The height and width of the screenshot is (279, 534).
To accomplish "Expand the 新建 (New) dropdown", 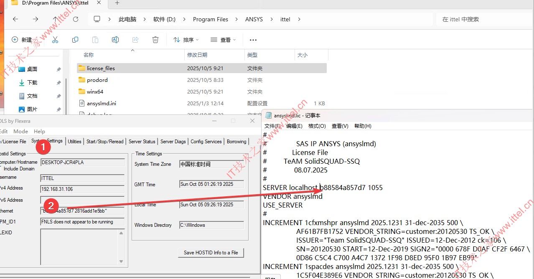I will (23, 40).
